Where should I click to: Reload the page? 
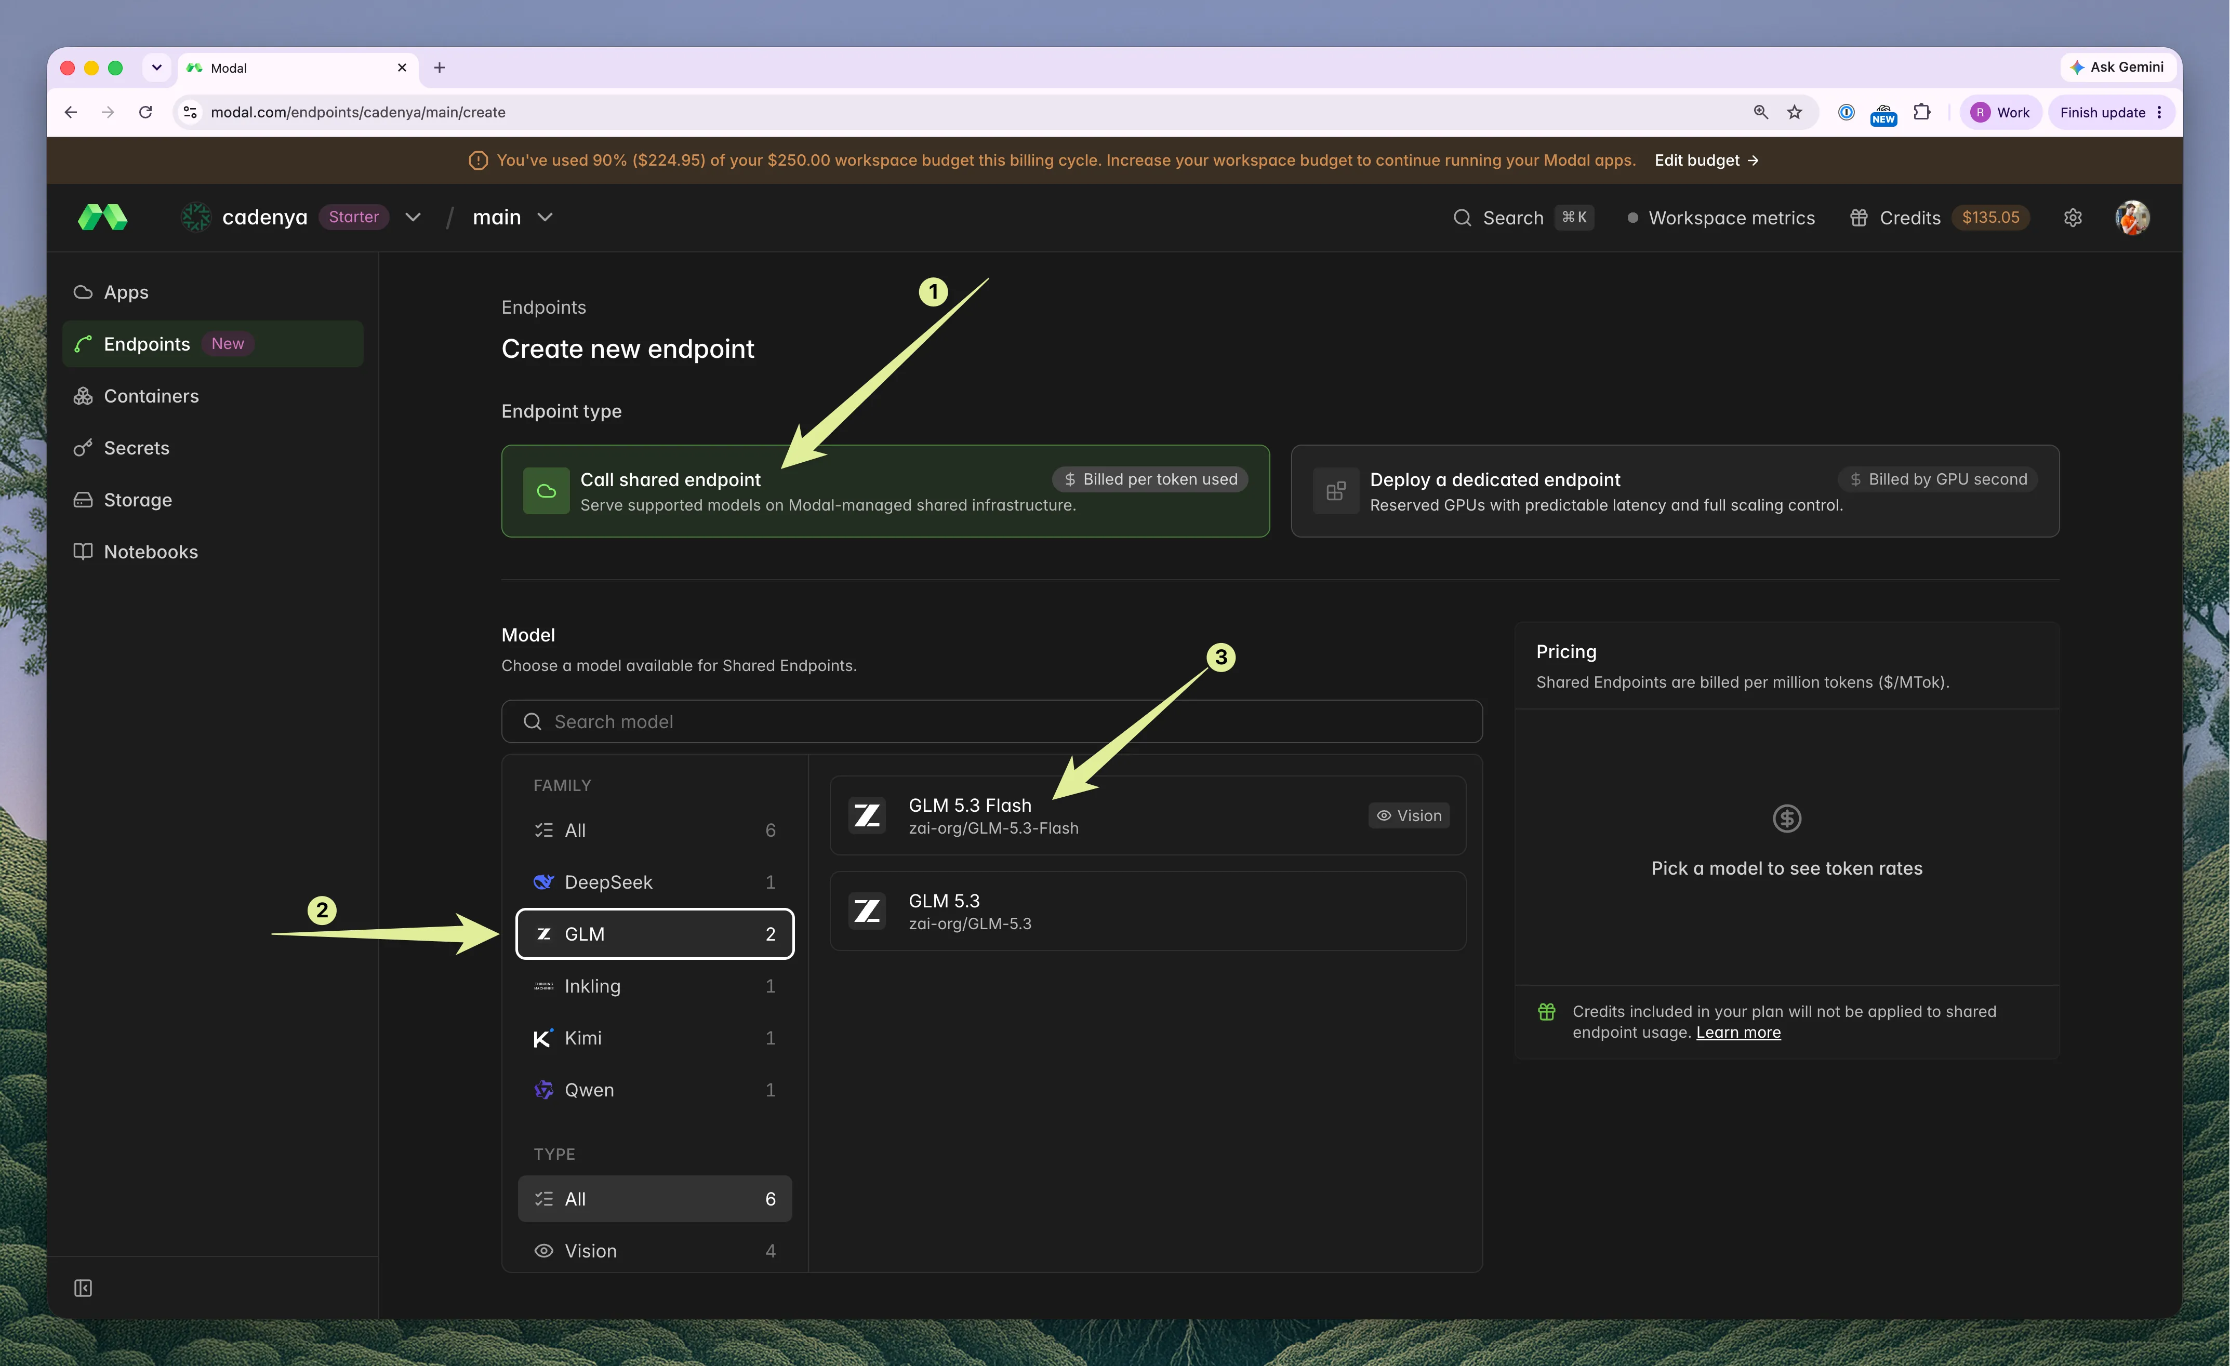click(x=145, y=112)
